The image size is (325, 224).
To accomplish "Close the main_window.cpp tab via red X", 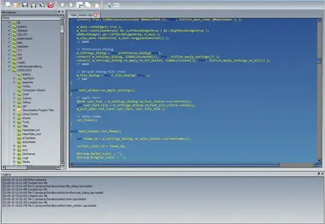I will (95, 14).
